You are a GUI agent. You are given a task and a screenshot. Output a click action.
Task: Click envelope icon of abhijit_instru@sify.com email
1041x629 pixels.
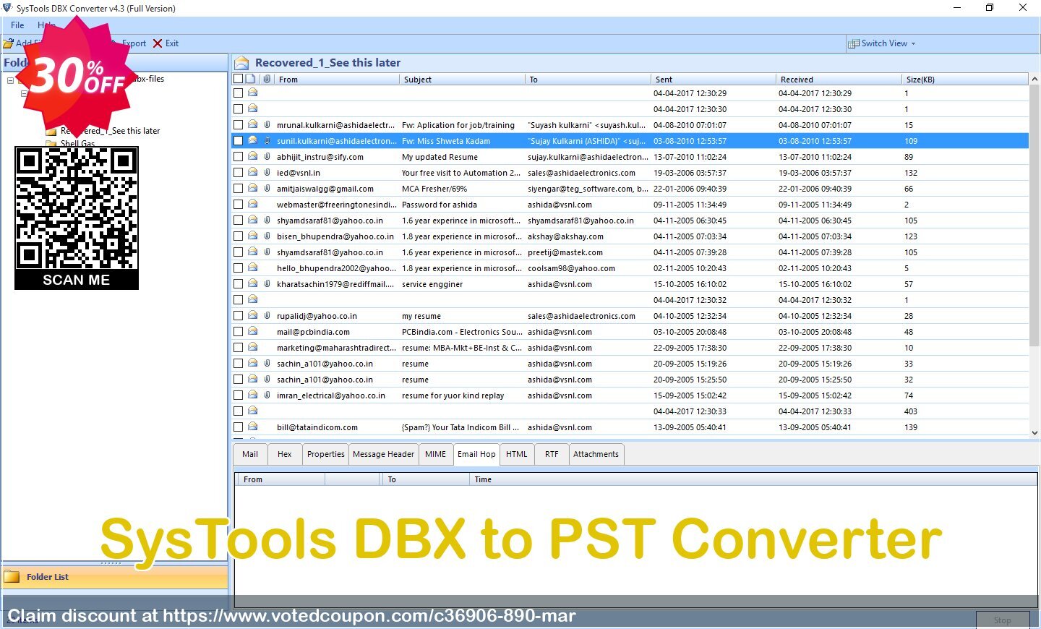(x=252, y=156)
